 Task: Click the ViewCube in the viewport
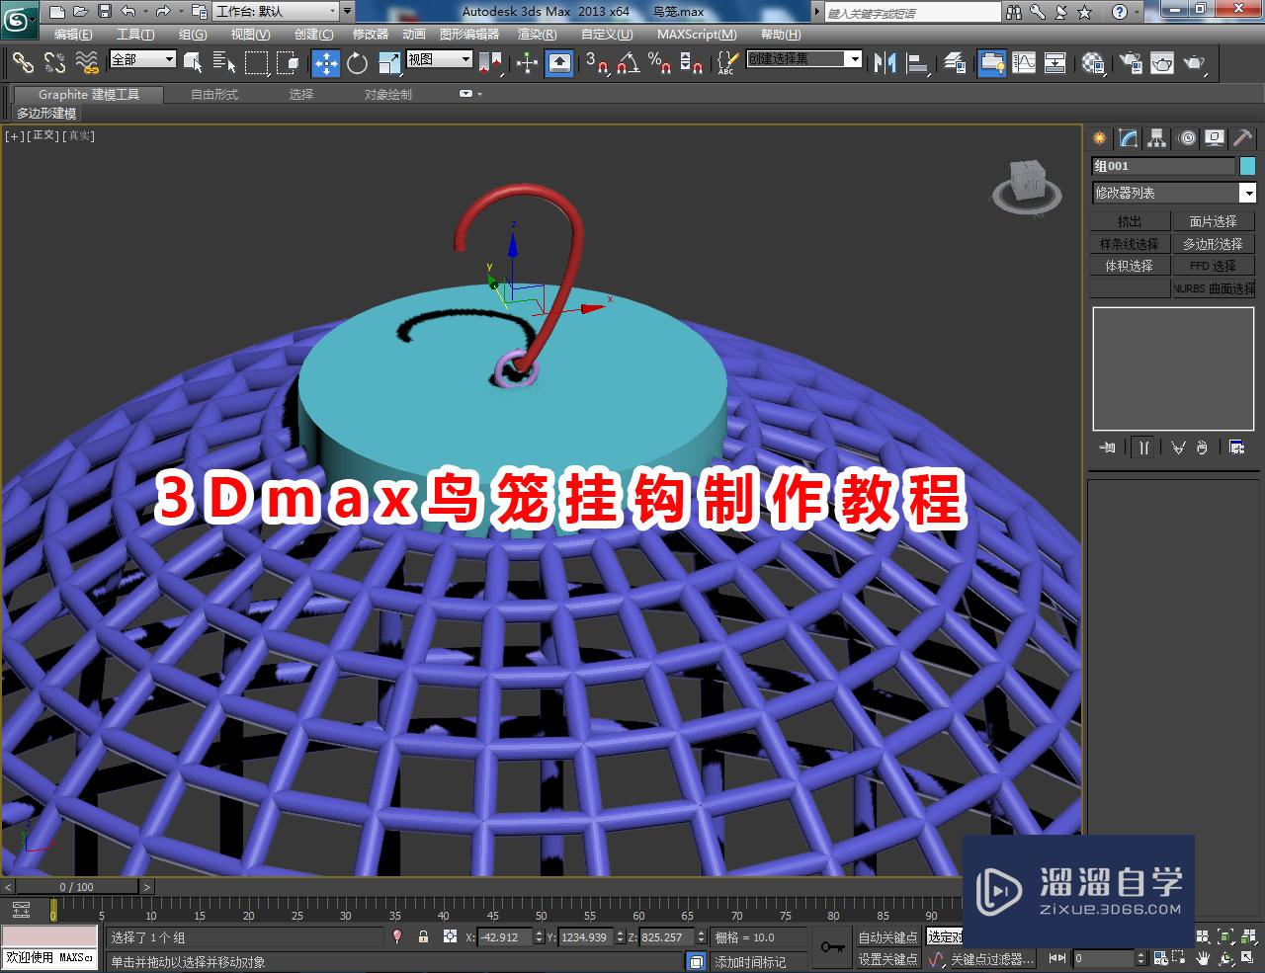pyautogui.click(x=1027, y=185)
